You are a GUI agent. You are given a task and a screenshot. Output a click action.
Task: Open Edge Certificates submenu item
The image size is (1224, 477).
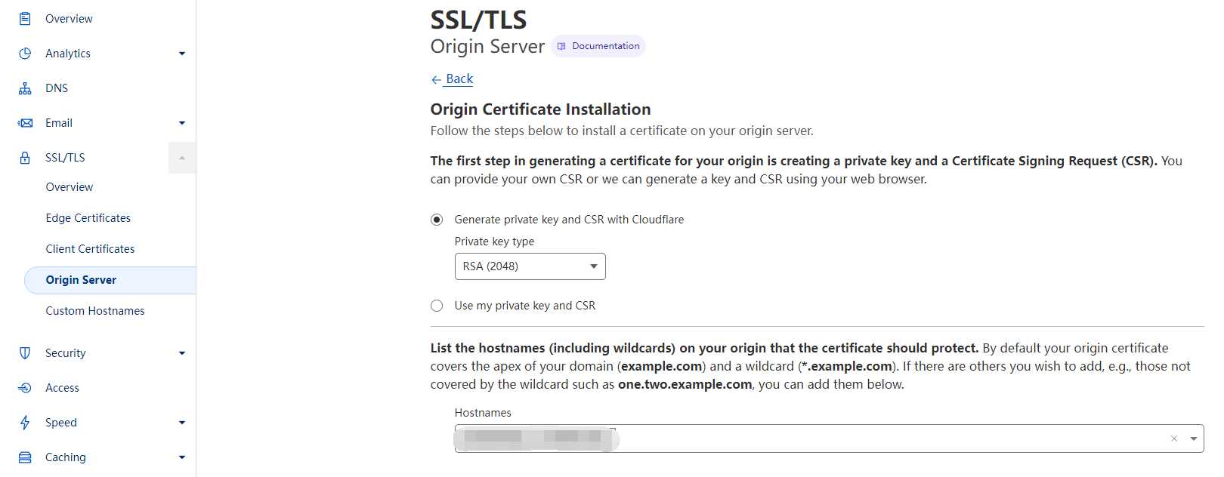[88, 218]
